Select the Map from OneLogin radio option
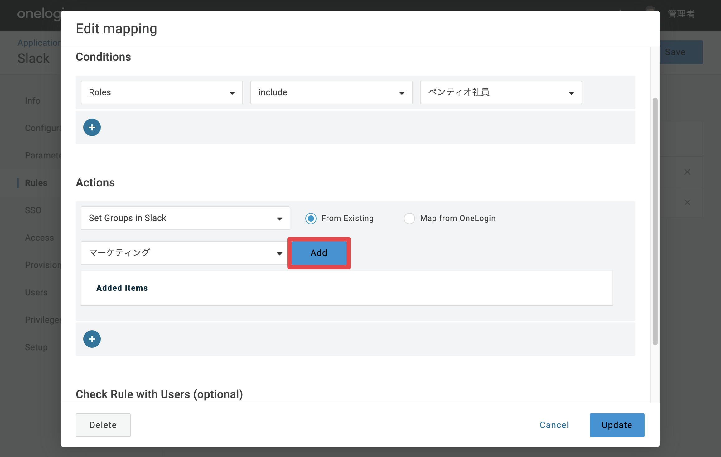Image resolution: width=721 pixels, height=457 pixels. point(409,219)
